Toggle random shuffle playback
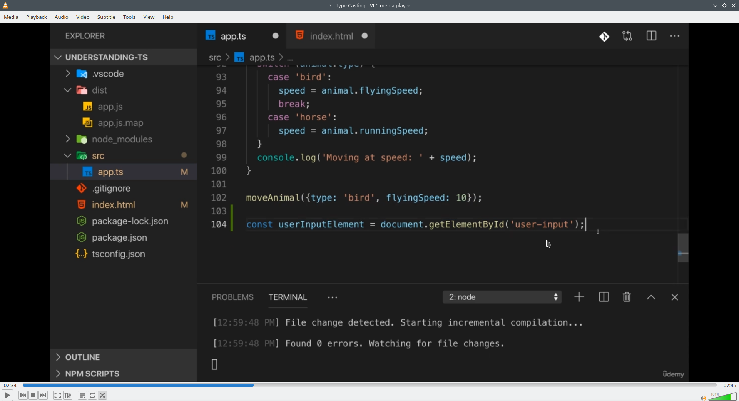The width and height of the screenshot is (739, 401). click(102, 395)
